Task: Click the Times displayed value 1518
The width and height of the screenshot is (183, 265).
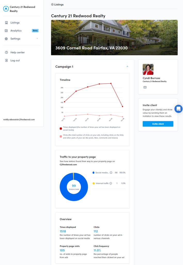Action: 63,231
